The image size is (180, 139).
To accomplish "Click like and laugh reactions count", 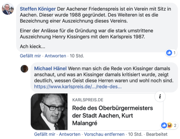I will 169,125.
